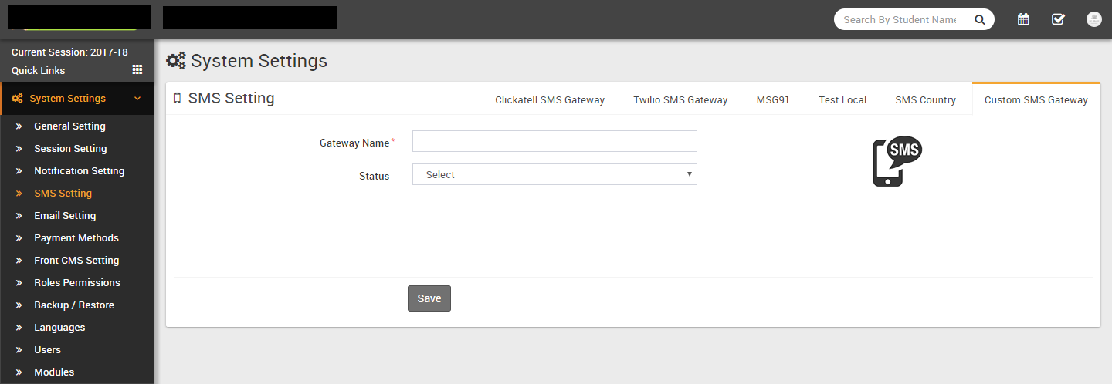The width and height of the screenshot is (1112, 384).
Task: Focus the Gateway Name input field
Action: (x=554, y=141)
